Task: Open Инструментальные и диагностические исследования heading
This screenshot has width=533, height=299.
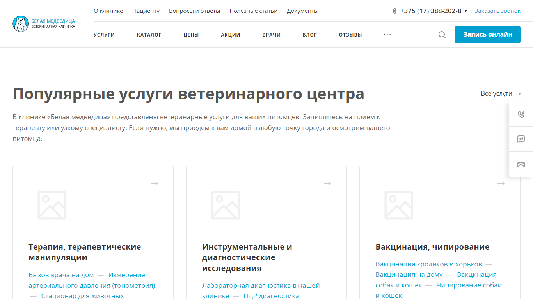Action: (x=247, y=257)
